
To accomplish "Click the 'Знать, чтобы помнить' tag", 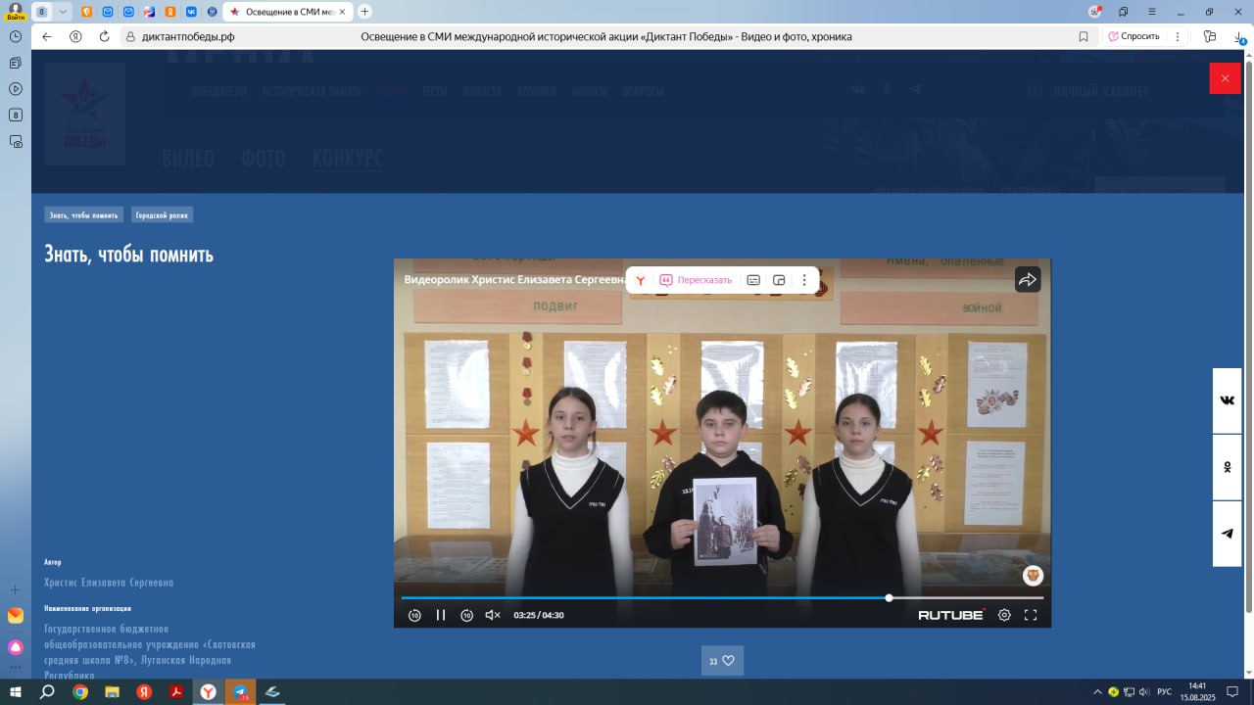I will coord(83,215).
